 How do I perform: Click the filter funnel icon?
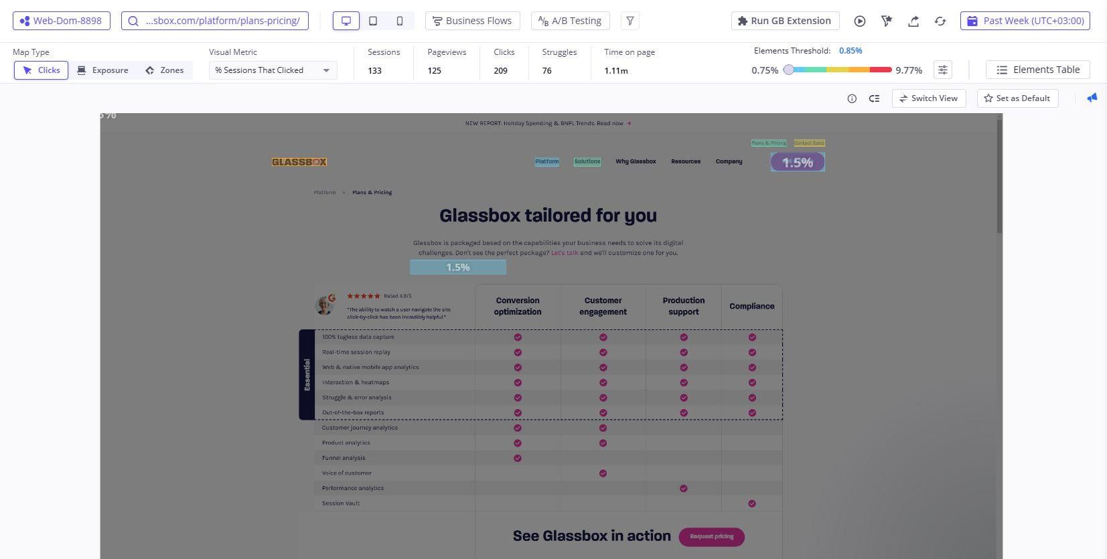(x=630, y=21)
